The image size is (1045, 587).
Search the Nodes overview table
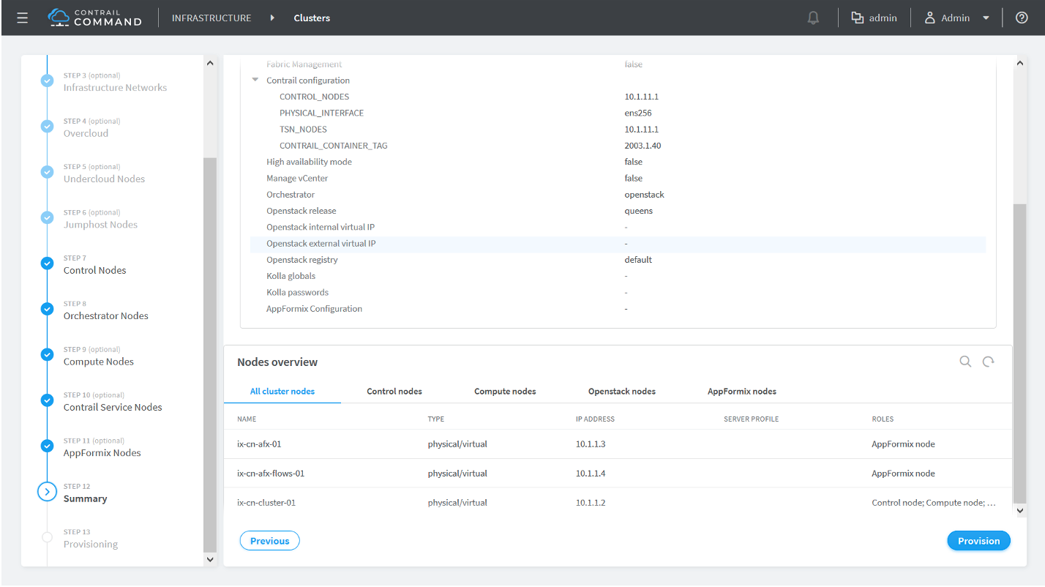965,362
